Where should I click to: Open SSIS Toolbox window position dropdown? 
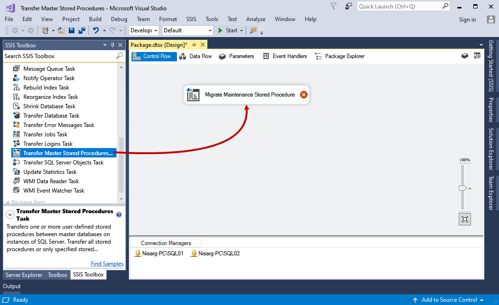point(105,45)
